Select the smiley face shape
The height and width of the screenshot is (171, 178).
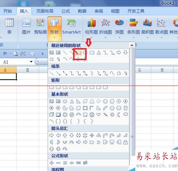[x=92, y=115]
